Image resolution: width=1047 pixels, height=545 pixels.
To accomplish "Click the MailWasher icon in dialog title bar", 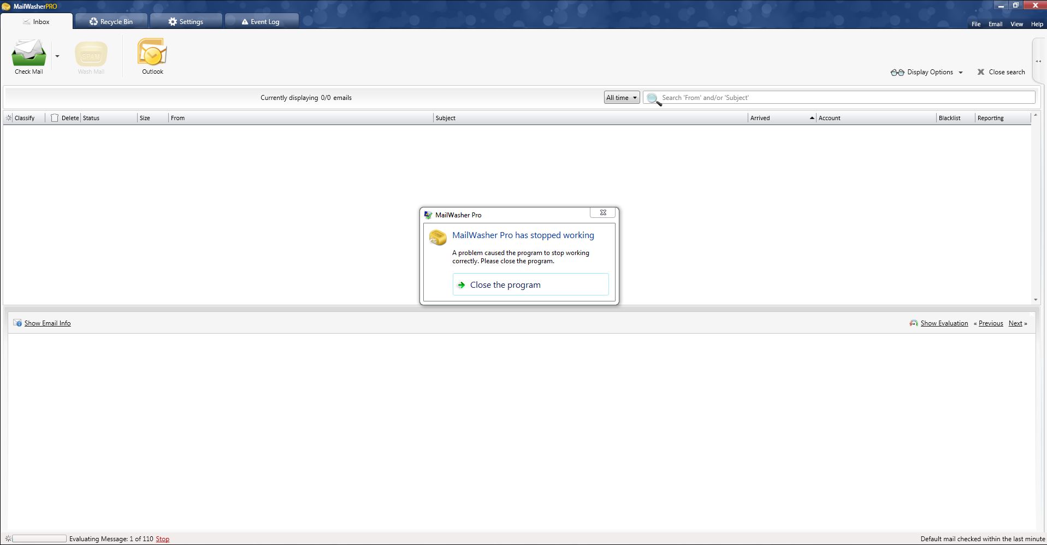I will coord(428,215).
